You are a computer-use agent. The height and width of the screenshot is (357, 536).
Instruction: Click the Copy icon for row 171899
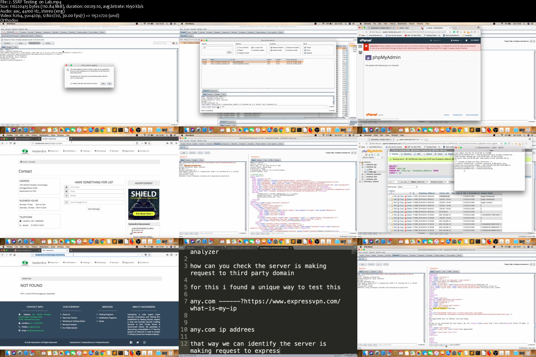tap(399, 202)
